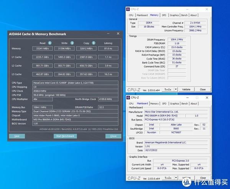Click the Copy info icon in AIDA64
The height and width of the screenshot is (189, 230).
(x=94, y=43)
